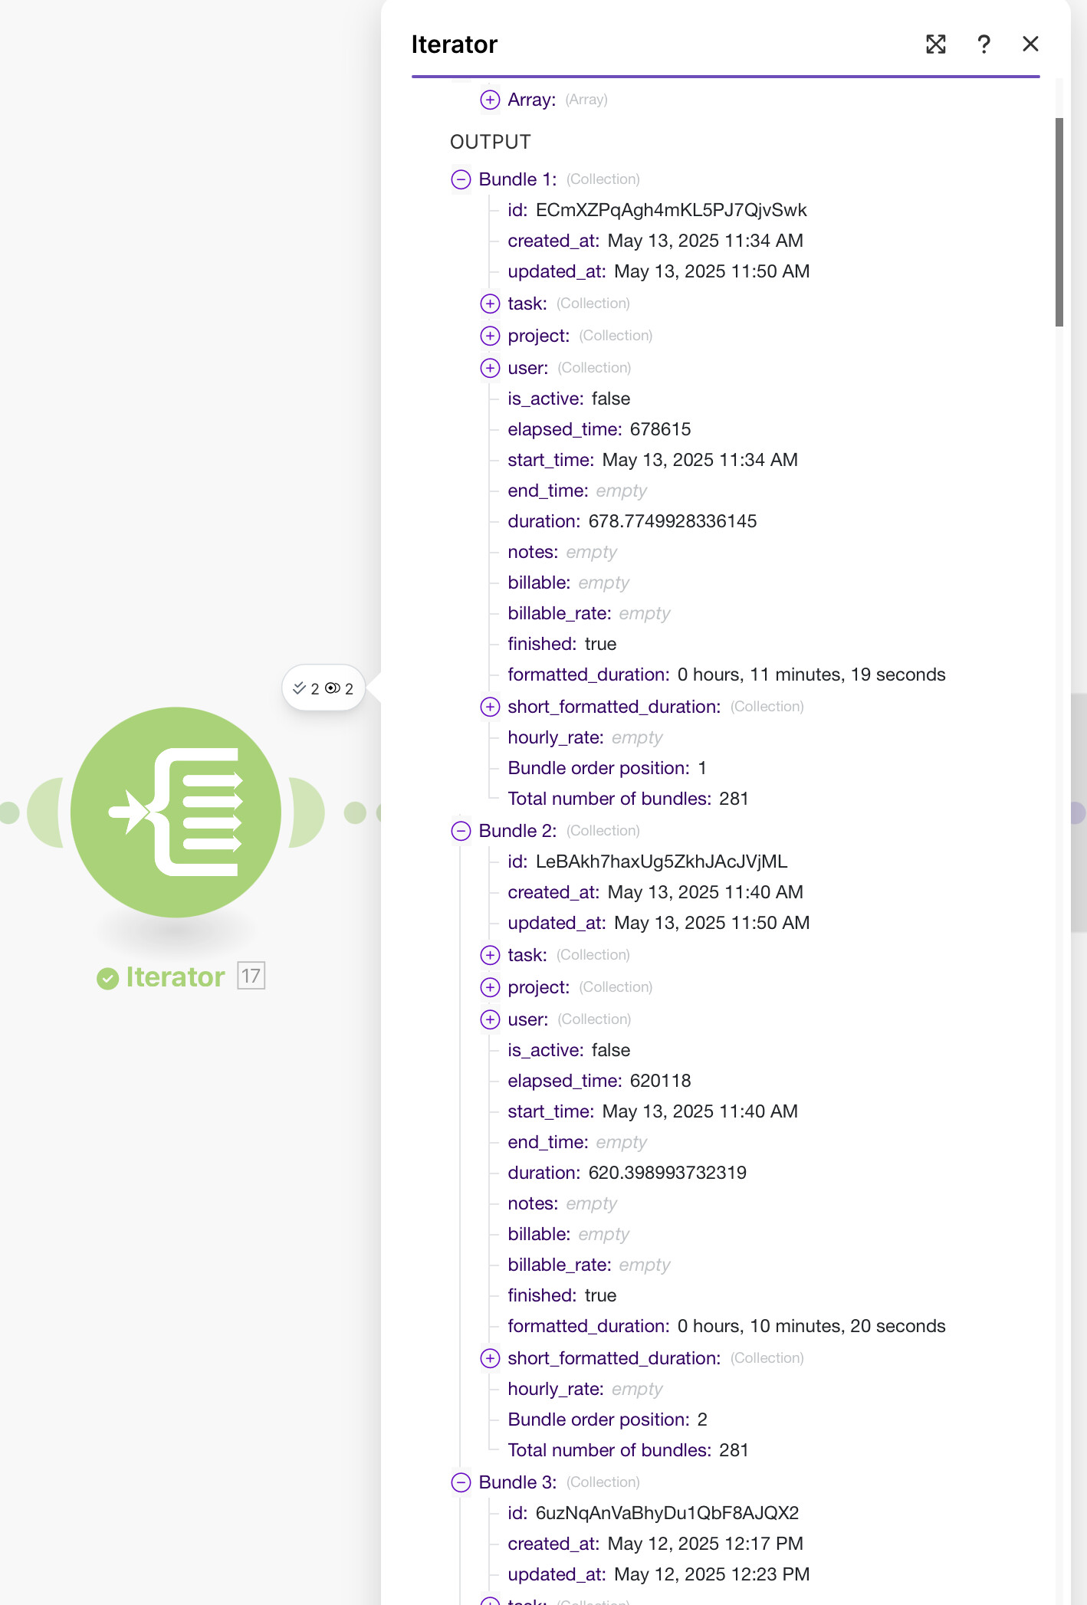The width and height of the screenshot is (1087, 1605).
Task: Close the Iterator output panel
Action: pyautogui.click(x=1030, y=44)
